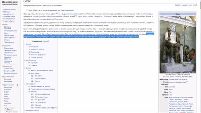201x113 pixels.
Task: Open 'Портал сообщества' link
Action: pyautogui.click(x=11, y=31)
